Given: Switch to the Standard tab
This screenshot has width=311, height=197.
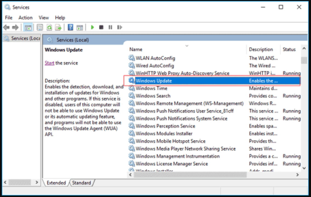Looking at the screenshot, I should tap(82, 182).
